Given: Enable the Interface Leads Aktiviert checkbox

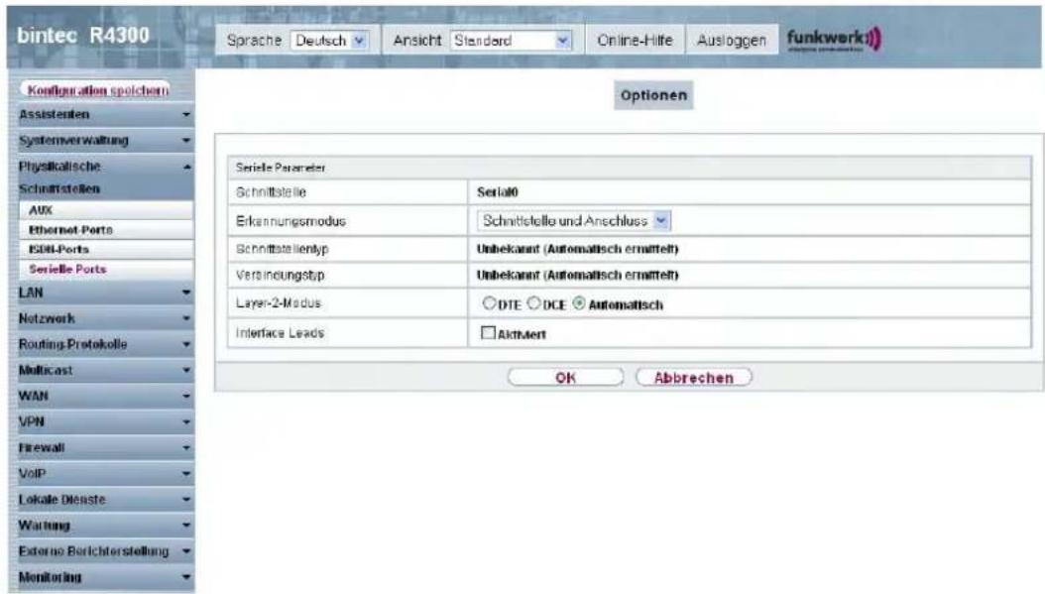Looking at the screenshot, I should coord(489,332).
